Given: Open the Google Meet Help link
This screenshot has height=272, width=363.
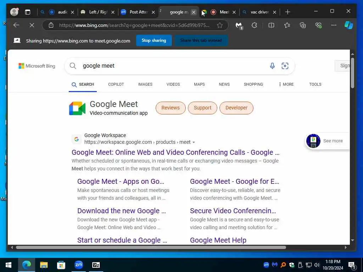Looking at the screenshot, I should tap(218, 240).
